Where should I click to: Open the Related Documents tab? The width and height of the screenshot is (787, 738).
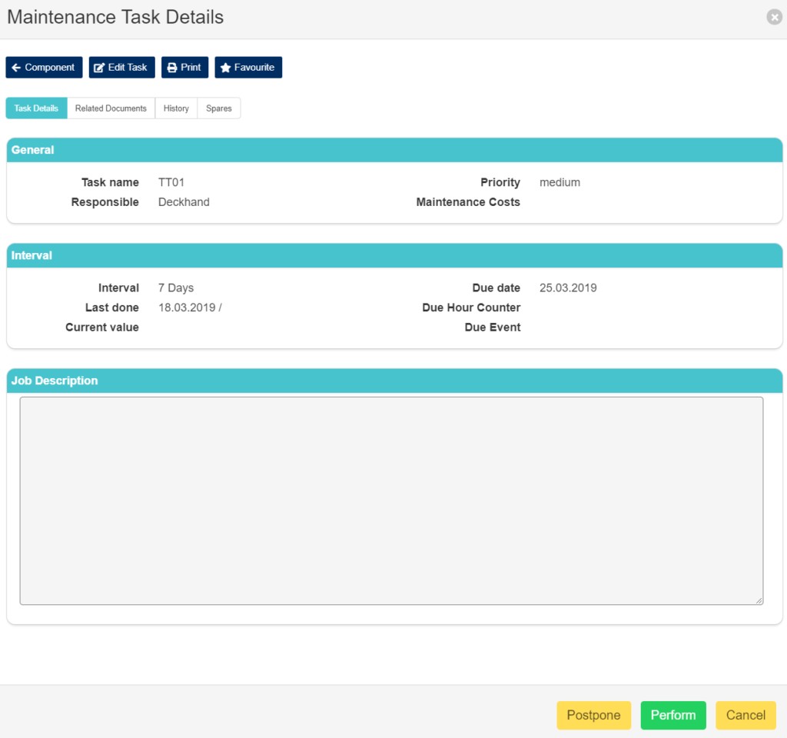tap(111, 108)
